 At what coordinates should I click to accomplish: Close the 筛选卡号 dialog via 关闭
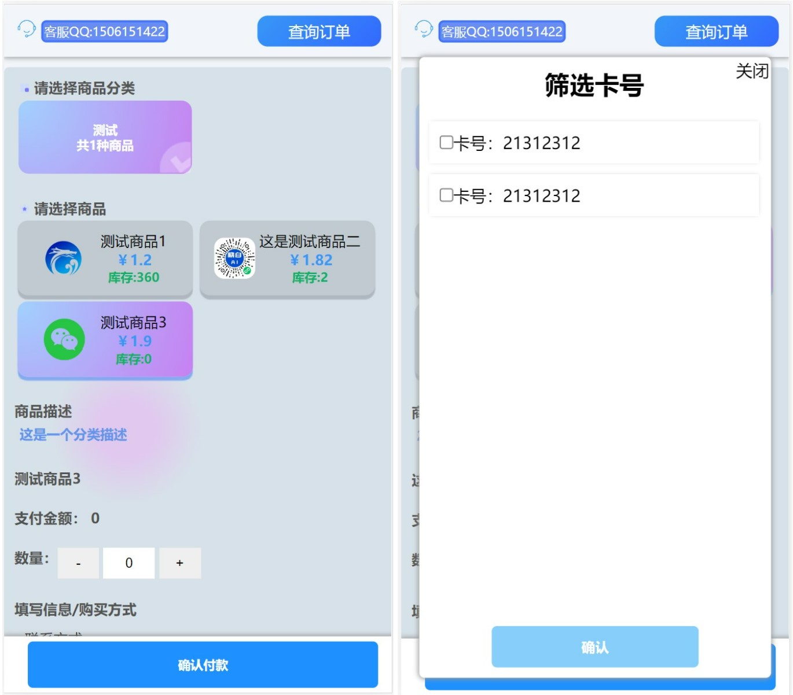751,72
